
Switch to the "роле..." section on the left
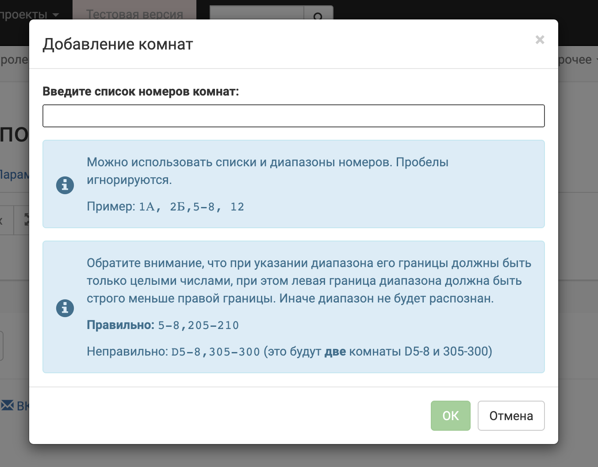point(14,59)
